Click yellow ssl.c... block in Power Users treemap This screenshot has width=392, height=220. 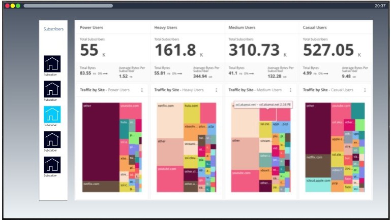(x=124, y=187)
